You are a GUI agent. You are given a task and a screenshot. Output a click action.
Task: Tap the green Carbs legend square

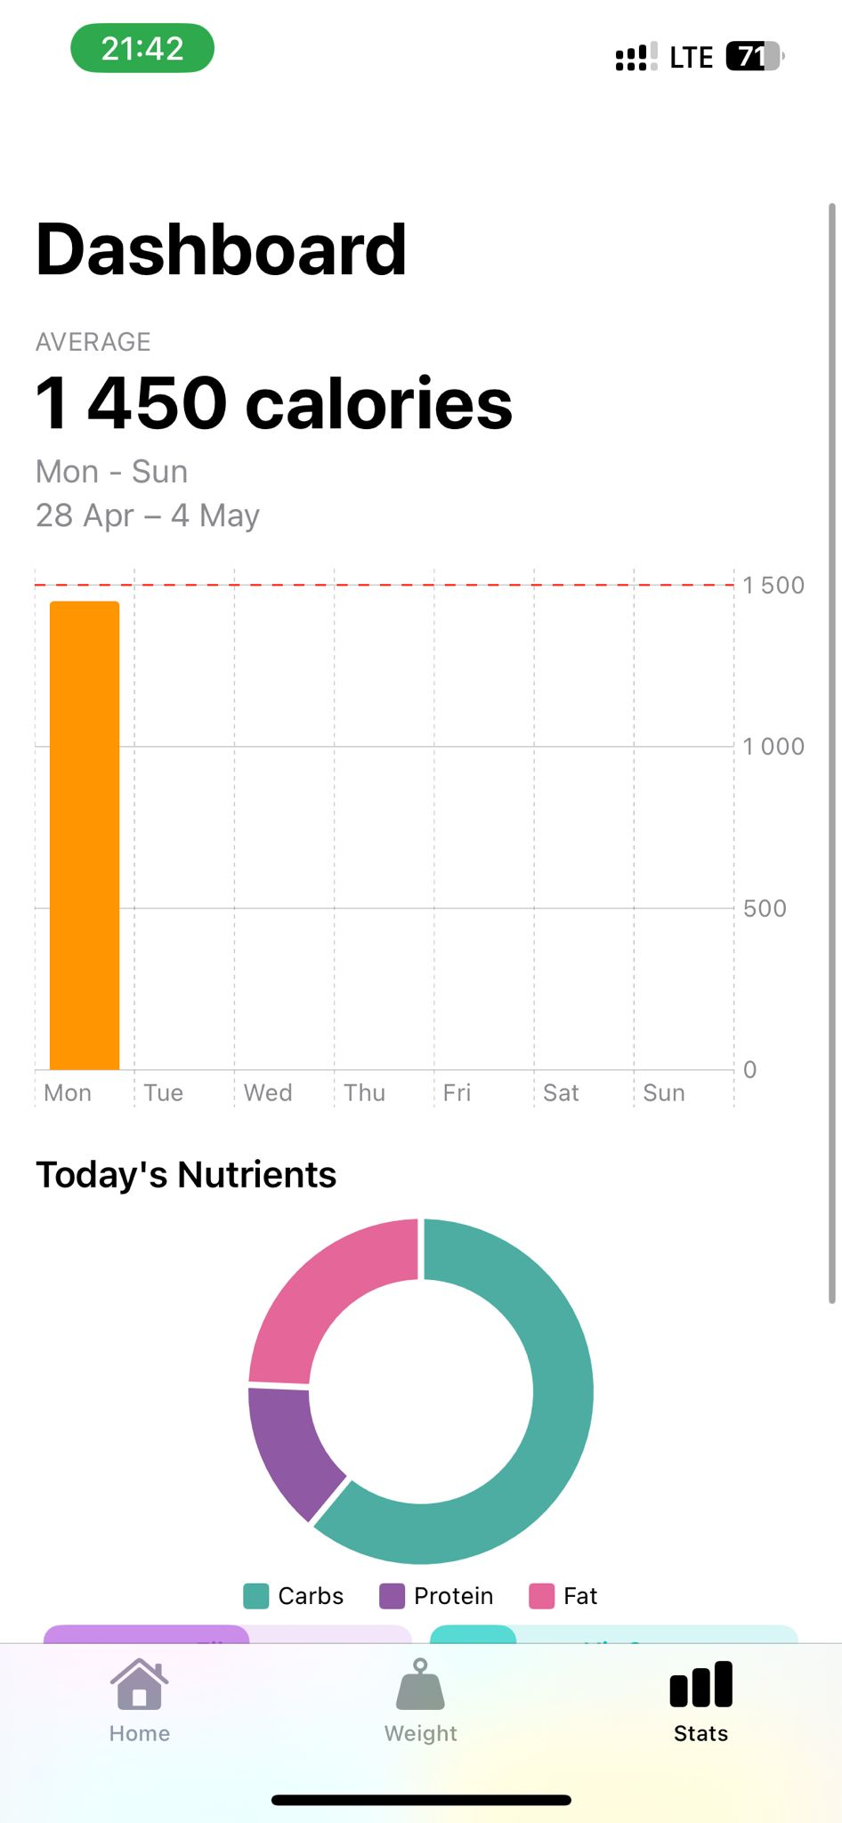(256, 1596)
